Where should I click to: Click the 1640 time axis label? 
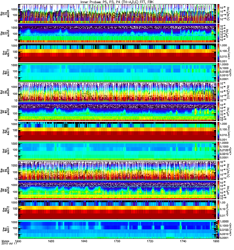coord(84,241)
